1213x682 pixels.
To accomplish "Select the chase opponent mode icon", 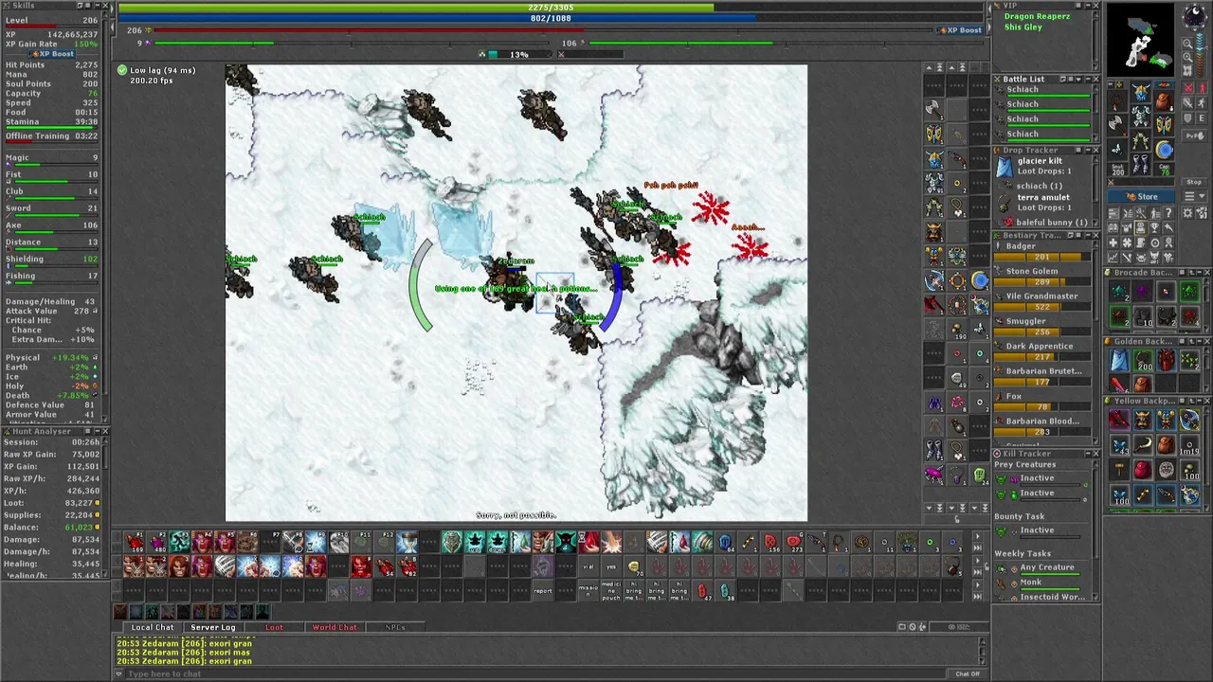I will click(x=1202, y=102).
